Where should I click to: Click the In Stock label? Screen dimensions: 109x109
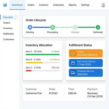(x=56, y=51)
